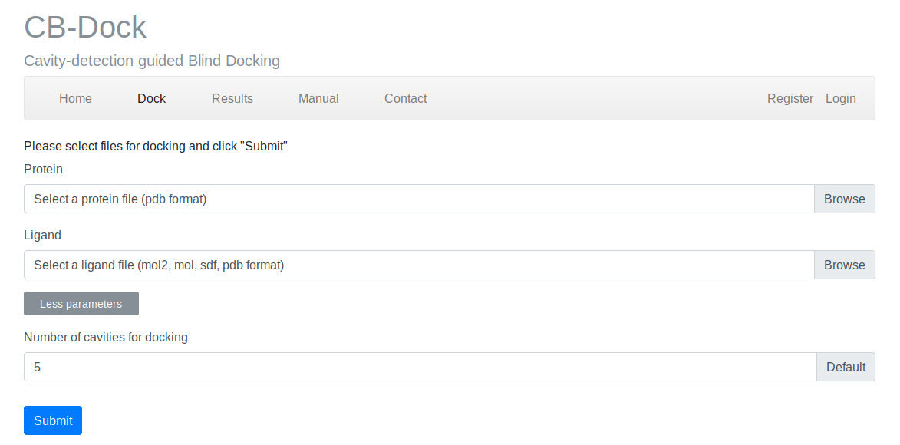This screenshot has height=445, width=900.
Task: Open the Login link
Action: (x=841, y=98)
